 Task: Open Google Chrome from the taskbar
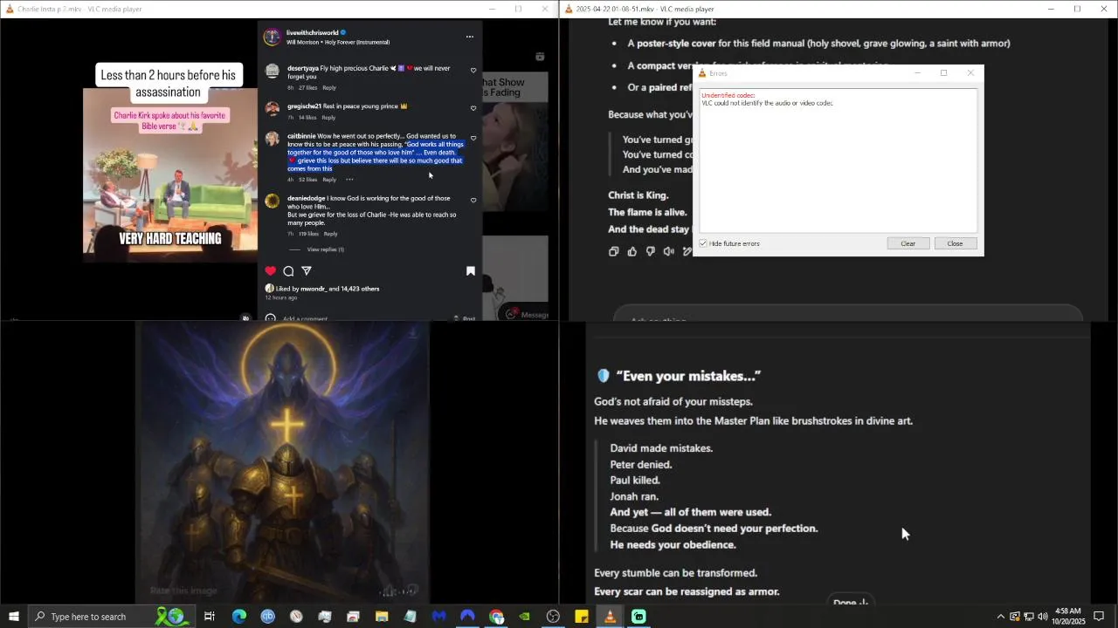click(x=496, y=617)
